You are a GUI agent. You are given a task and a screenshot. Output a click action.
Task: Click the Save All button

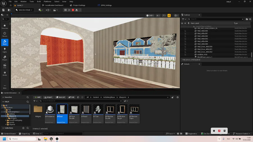tap(60, 97)
